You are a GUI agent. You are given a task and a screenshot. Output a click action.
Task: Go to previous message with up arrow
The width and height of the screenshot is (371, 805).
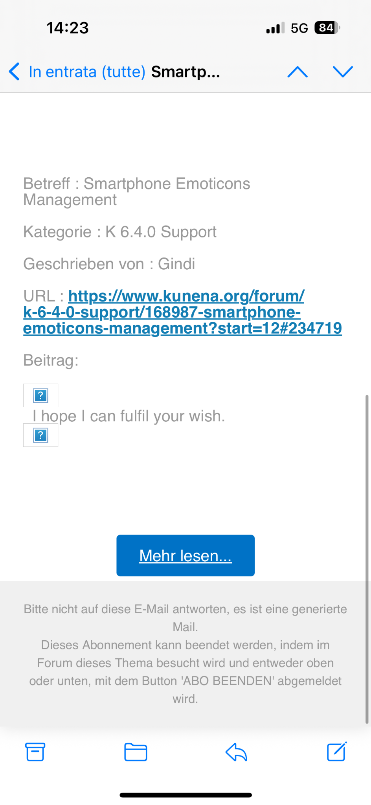298,72
